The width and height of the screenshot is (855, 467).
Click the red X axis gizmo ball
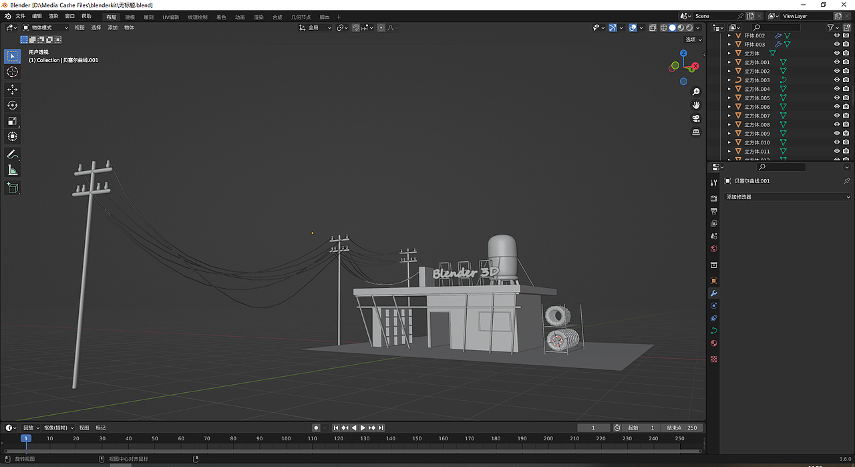(x=695, y=67)
